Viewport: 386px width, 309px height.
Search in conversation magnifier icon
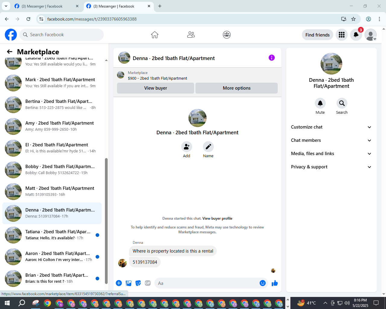point(342,103)
